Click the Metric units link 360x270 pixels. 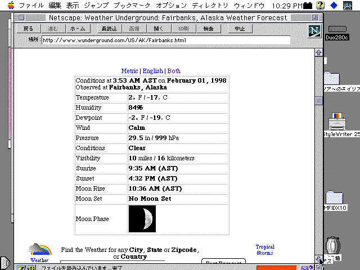tap(129, 71)
